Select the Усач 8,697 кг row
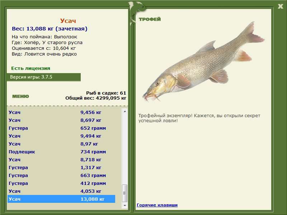The width and height of the screenshot is (287, 215). (61, 120)
